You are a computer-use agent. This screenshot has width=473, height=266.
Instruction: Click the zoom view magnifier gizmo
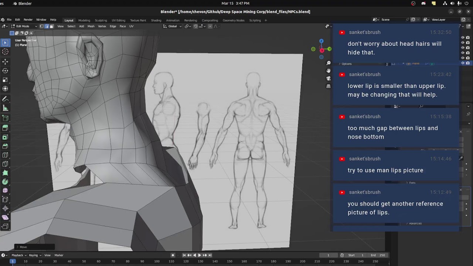click(329, 63)
